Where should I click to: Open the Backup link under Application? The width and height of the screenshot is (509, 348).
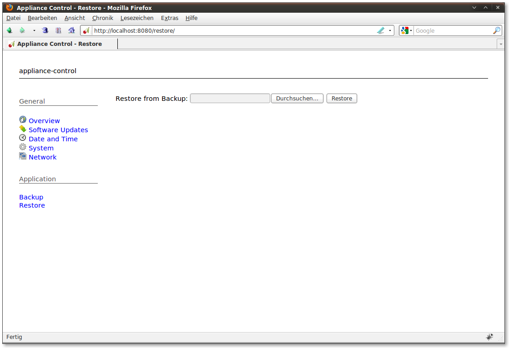click(31, 197)
